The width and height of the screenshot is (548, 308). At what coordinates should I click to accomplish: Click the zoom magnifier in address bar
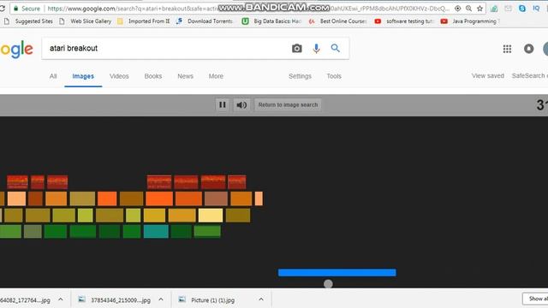[x=468, y=9]
